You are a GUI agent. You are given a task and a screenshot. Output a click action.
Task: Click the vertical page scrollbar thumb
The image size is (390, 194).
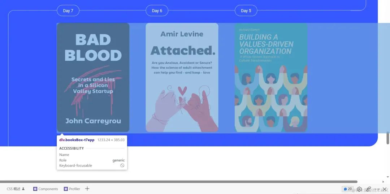[388, 138]
